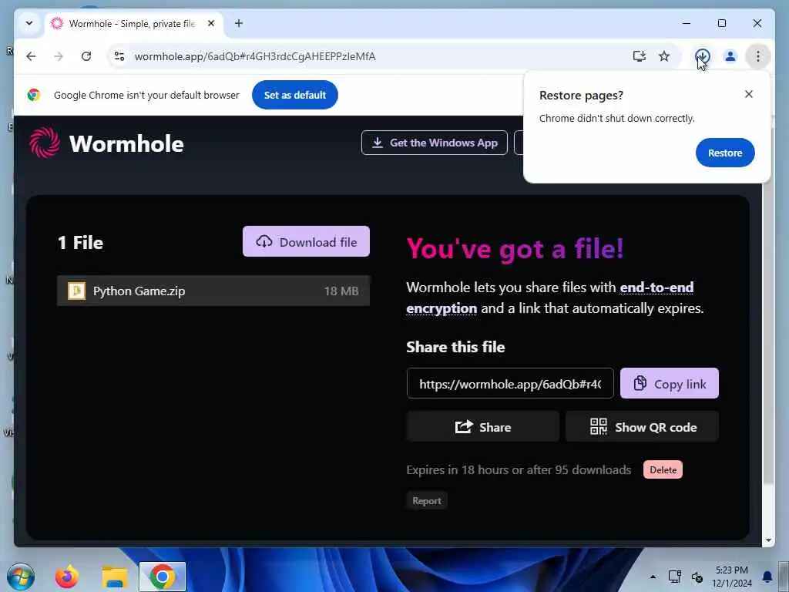Open the Windows Start button

[21, 577]
